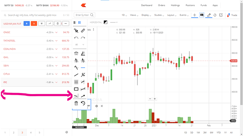This screenshot has width=243, height=136.
Task: Open volume study settings gear
Action: pos(97,106)
